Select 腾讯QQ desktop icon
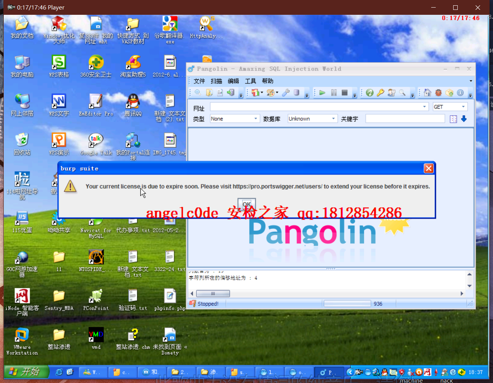Viewport: 493px width, 383px height. (x=133, y=105)
